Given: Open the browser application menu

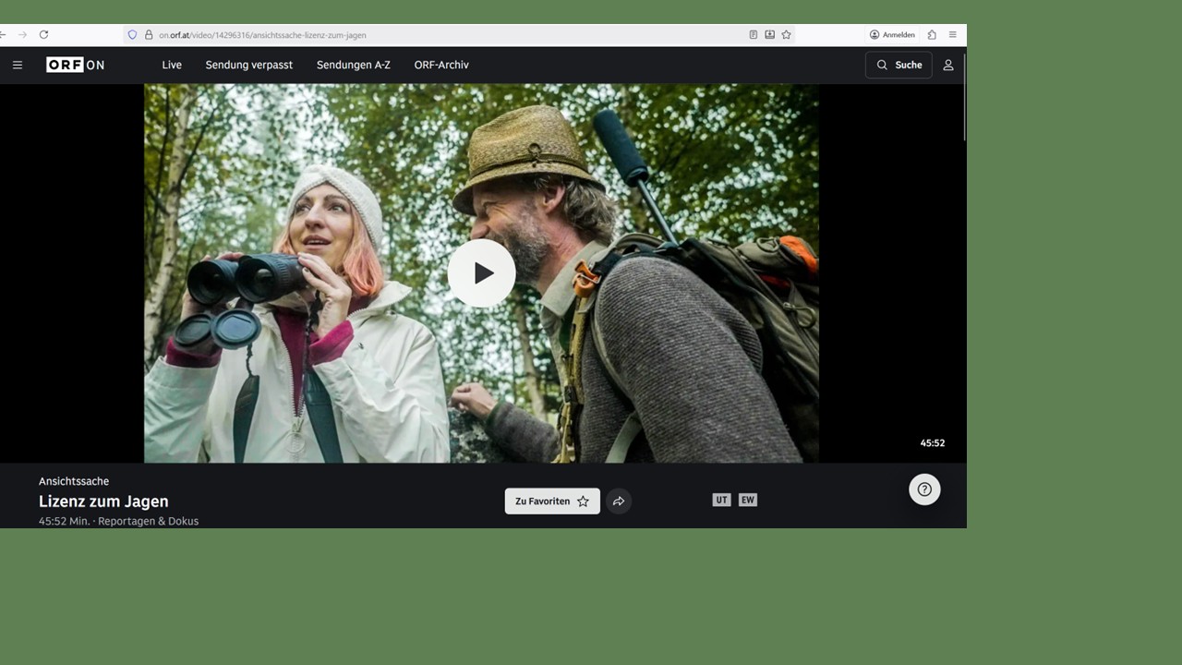Looking at the screenshot, I should click(x=952, y=34).
